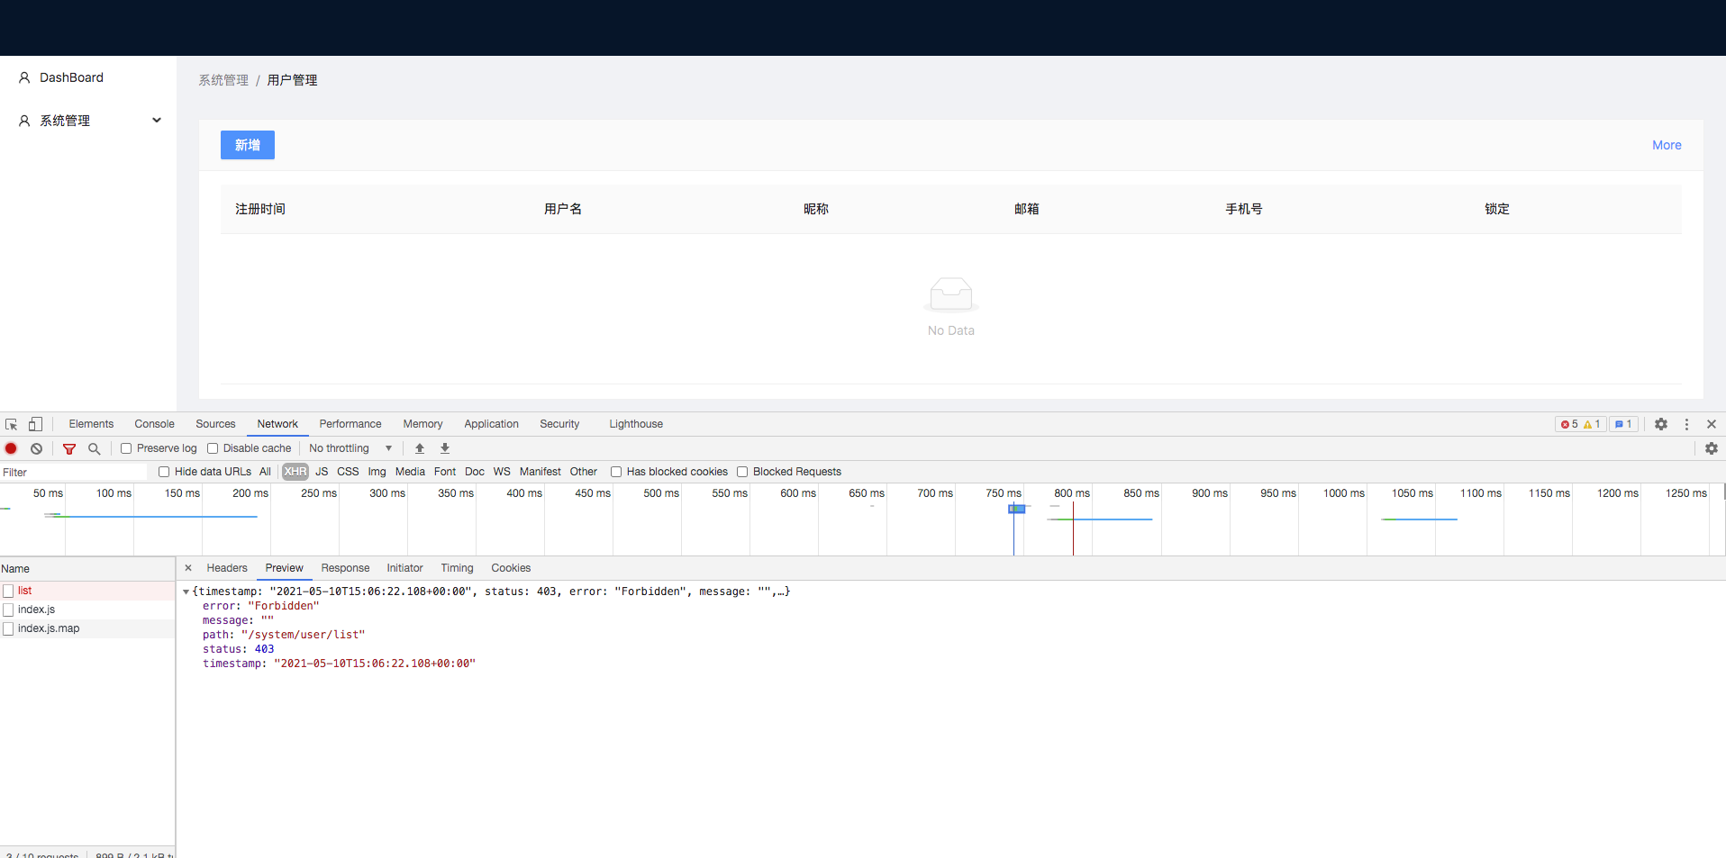Open the Lighthouse tab
Screen dimensions: 1726x858
click(636, 424)
